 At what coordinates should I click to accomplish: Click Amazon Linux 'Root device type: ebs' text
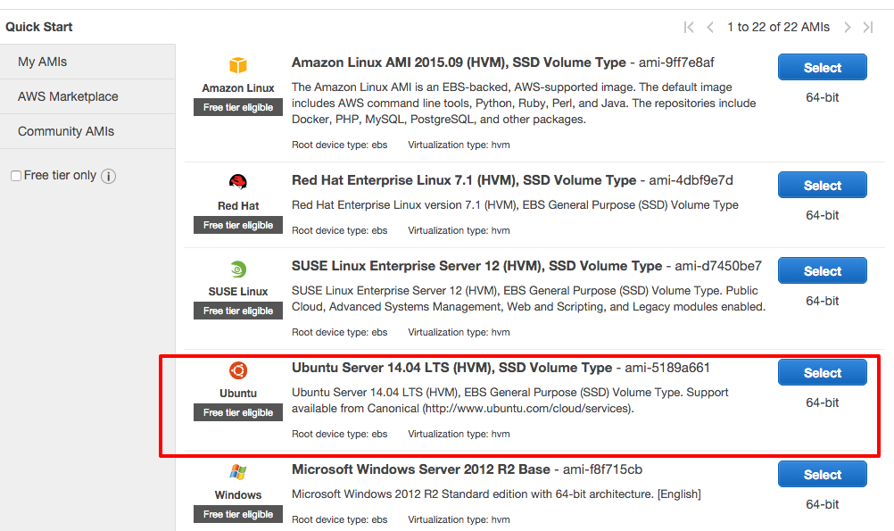click(x=339, y=145)
